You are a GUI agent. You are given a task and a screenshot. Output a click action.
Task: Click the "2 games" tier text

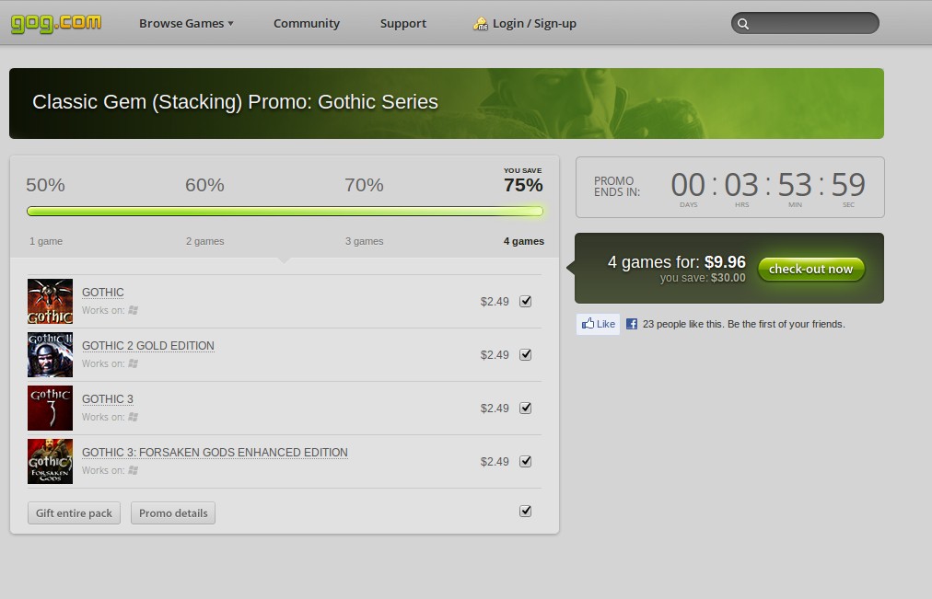coord(205,241)
